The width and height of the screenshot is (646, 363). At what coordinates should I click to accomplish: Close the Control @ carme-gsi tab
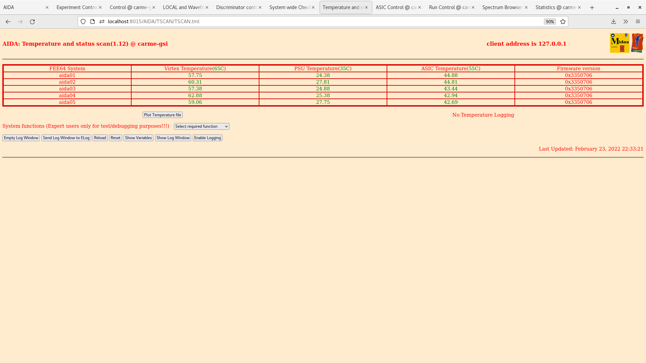tap(154, 7)
